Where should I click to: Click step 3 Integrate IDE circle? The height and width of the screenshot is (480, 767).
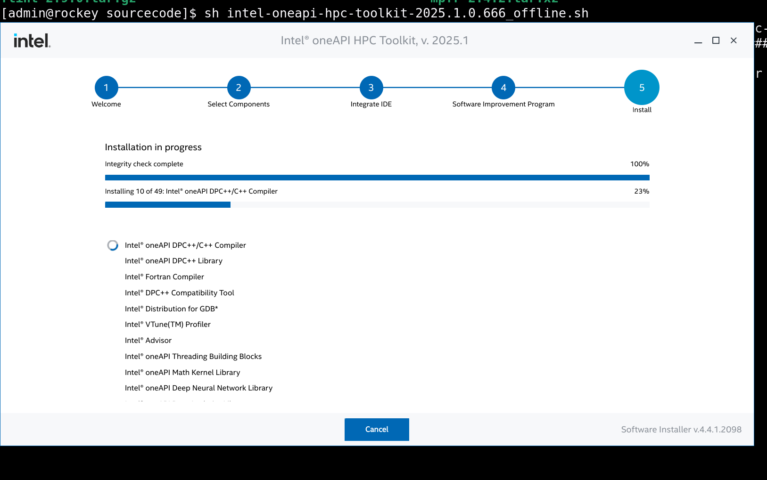pyautogui.click(x=371, y=88)
